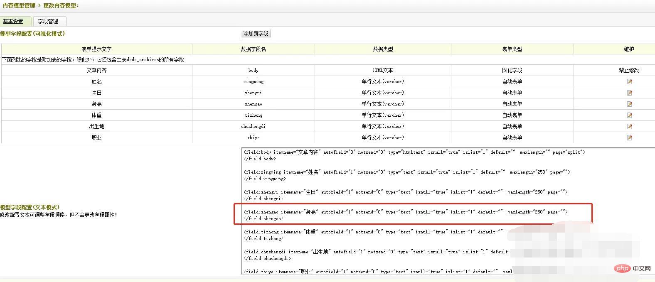Click the 添加新字段 button
Viewport: 655px width, 282px height.
pos(256,33)
